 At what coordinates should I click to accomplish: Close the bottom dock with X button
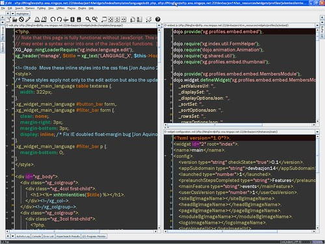click(8, 236)
